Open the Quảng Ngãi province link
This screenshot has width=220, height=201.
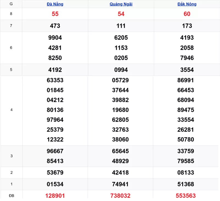121,4
